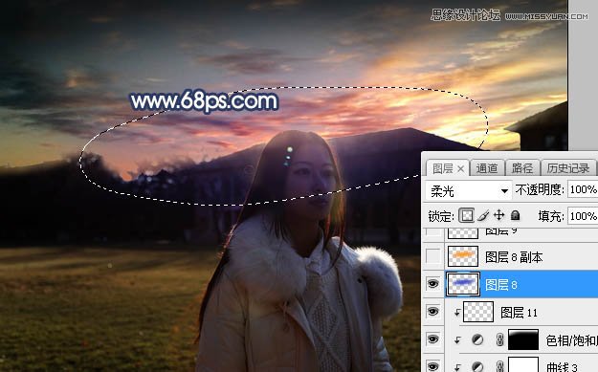Viewport: 598px width, 372px height.
Task: Click clipping arrow on 色相/饱和度 layer
Action: click(457, 340)
